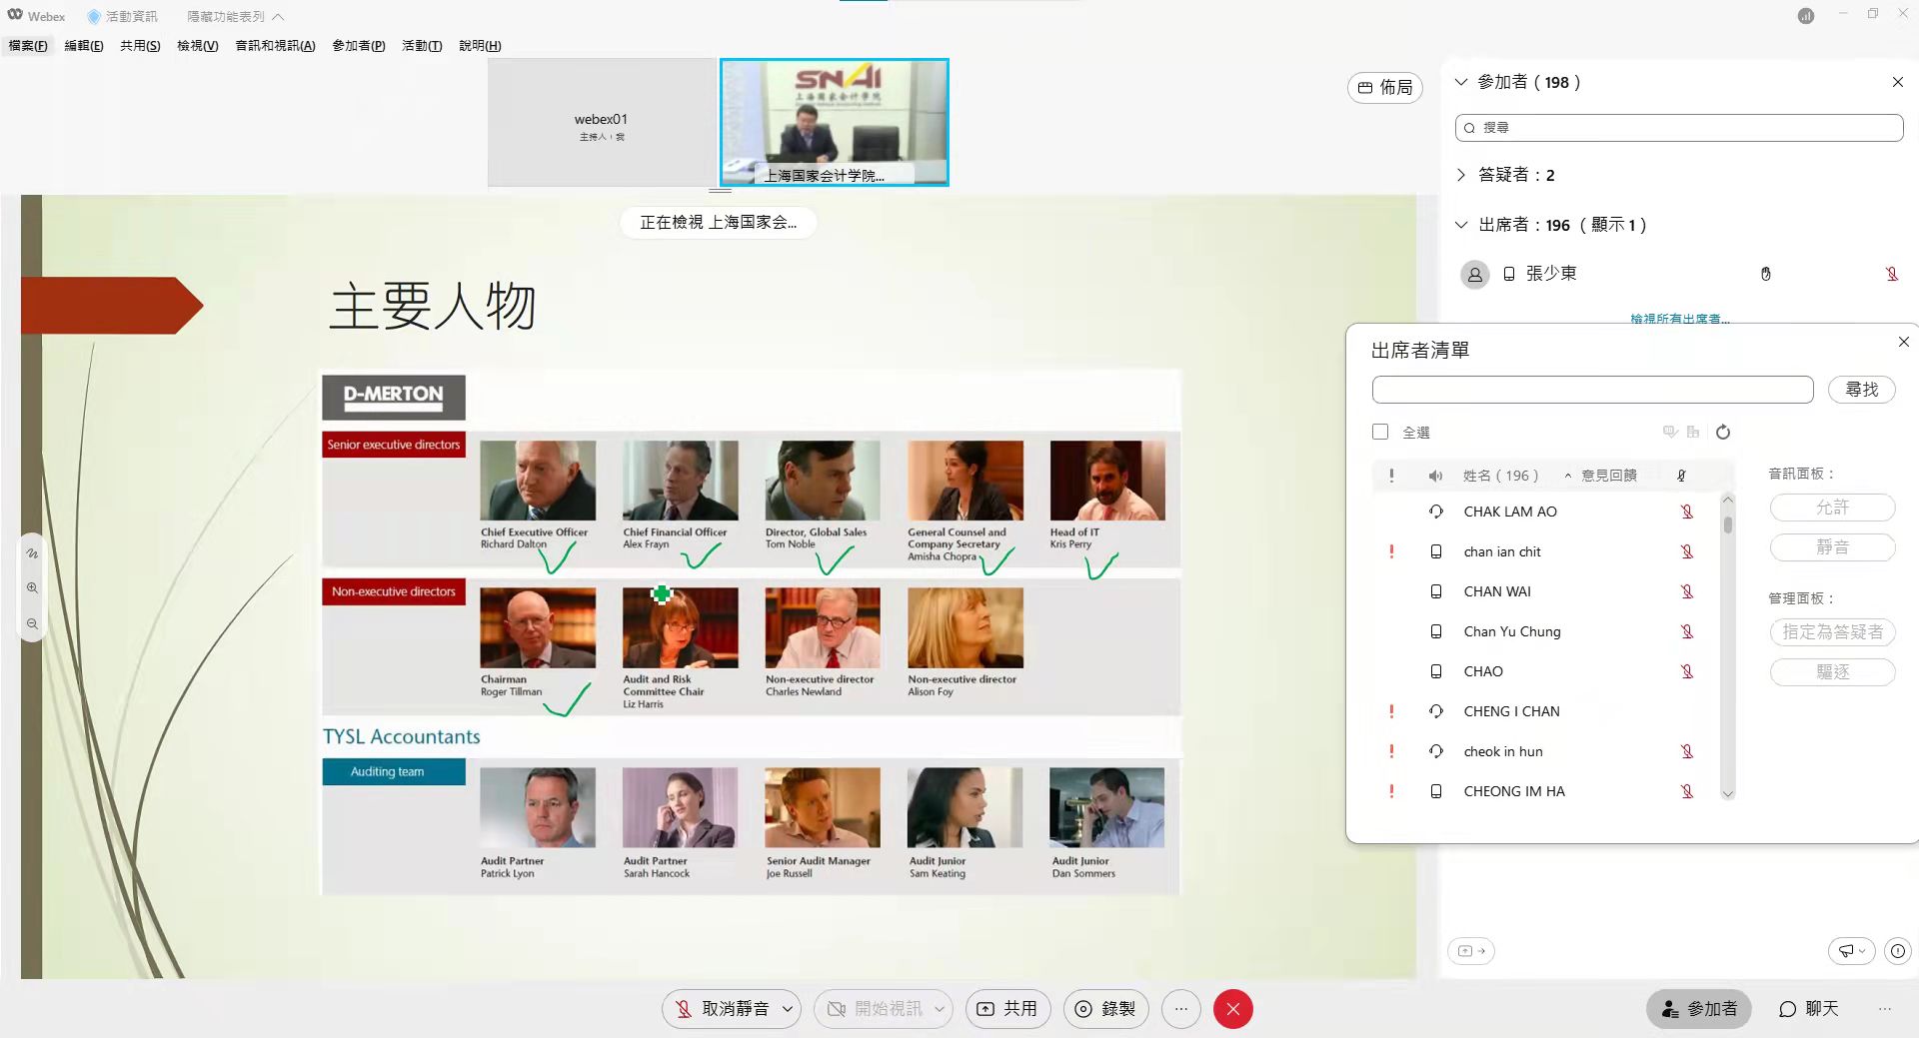
Task: Select the 上海国家会计学院 video thumbnail
Action: click(835, 122)
